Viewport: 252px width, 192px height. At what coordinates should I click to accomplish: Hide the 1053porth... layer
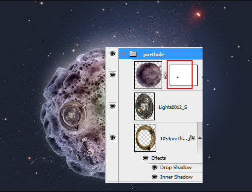point(112,137)
